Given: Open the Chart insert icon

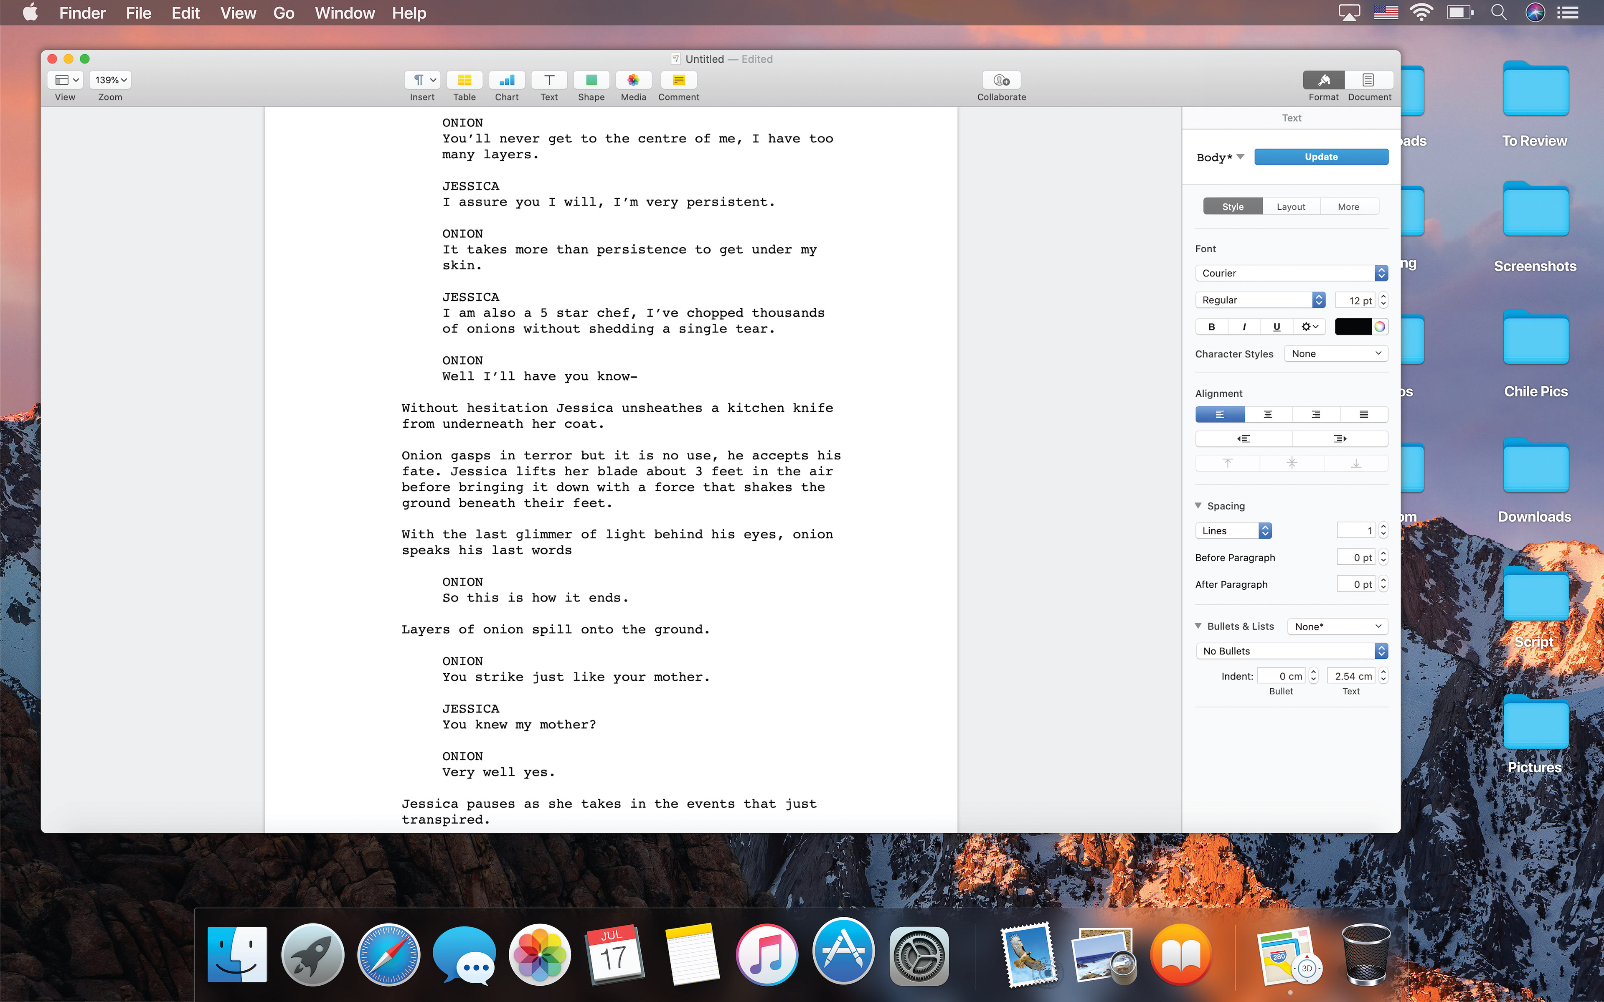Looking at the screenshot, I should [507, 80].
